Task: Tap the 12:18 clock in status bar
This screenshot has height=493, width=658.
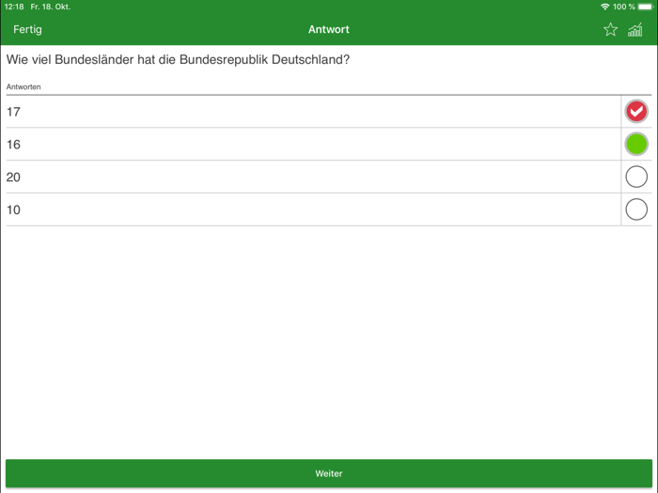Action: pyautogui.click(x=14, y=7)
